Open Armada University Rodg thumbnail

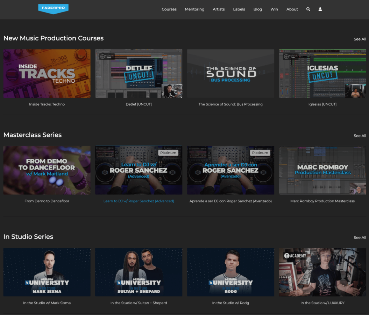(230, 272)
